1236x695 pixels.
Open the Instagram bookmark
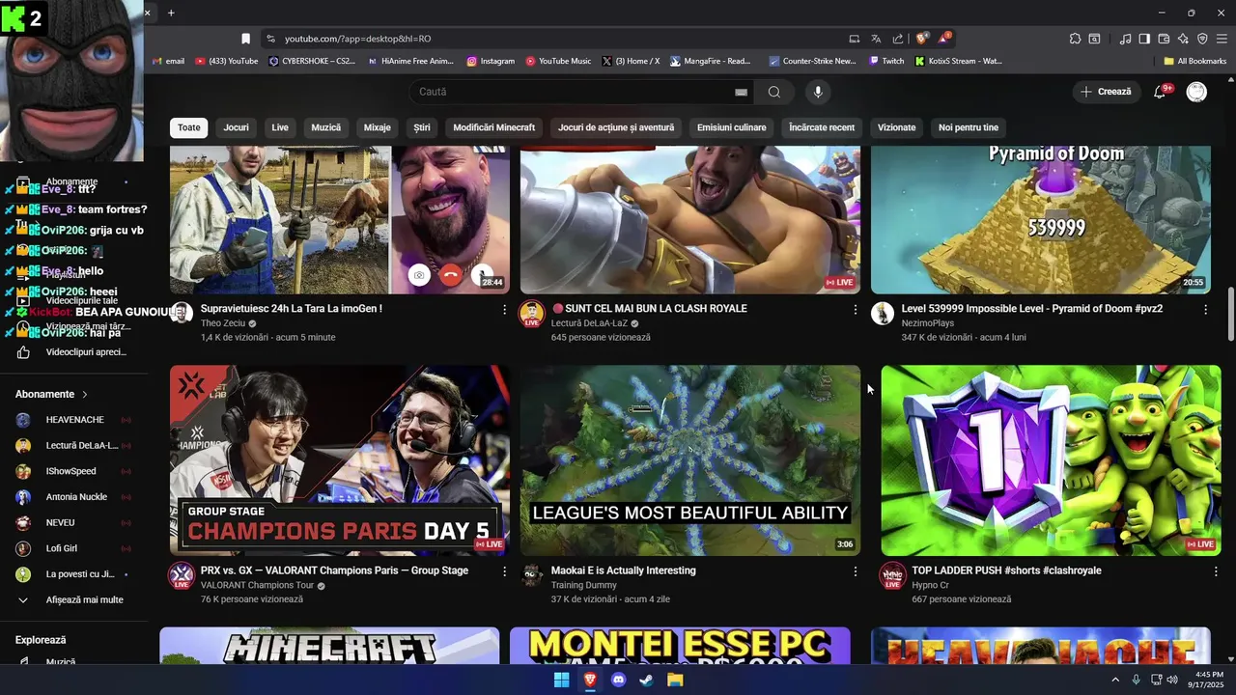(x=491, y=61)
